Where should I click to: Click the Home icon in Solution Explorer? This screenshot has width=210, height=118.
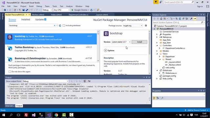(161, 19)
